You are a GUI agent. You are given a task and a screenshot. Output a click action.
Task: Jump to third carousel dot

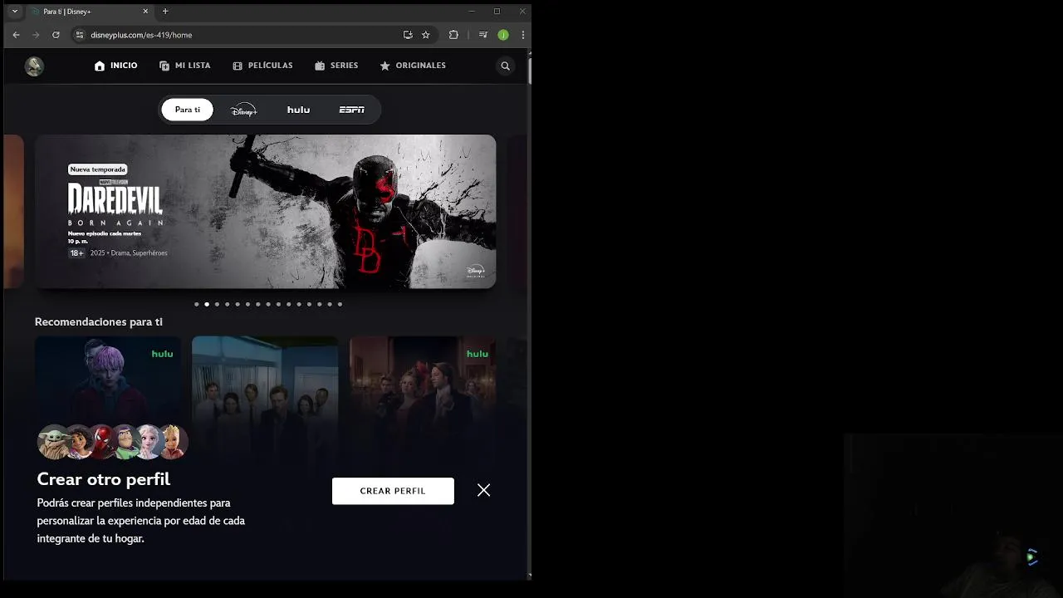coord(217,304)
